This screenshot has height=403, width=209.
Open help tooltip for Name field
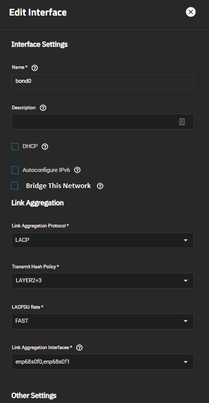(x=35, y=68)
